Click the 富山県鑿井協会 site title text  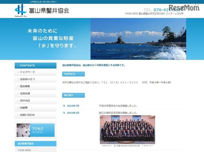[49, 11]
